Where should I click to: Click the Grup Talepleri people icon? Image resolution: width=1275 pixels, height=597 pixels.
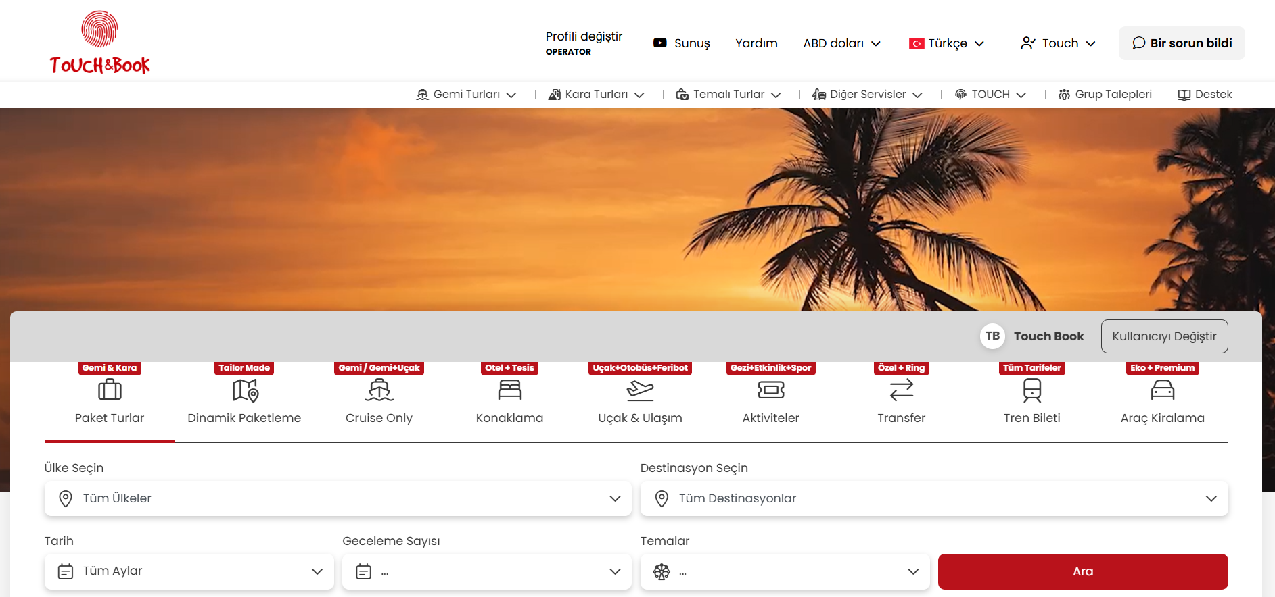point(1064,95)
